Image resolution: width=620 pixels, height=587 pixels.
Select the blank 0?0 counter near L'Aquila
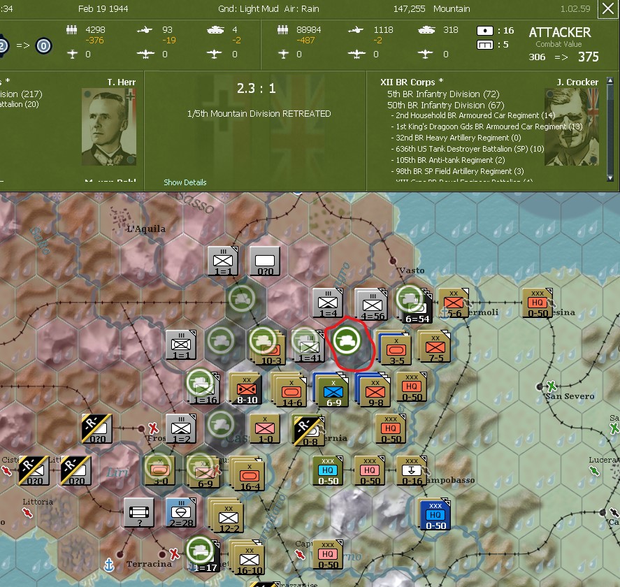click(x=265, y=261)
